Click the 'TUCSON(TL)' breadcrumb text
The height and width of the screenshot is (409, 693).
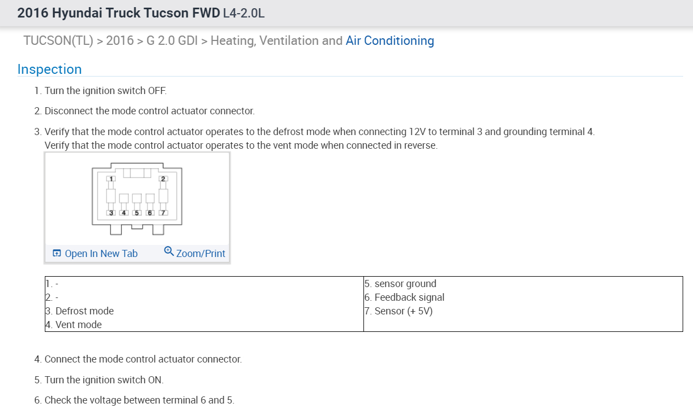58,40
